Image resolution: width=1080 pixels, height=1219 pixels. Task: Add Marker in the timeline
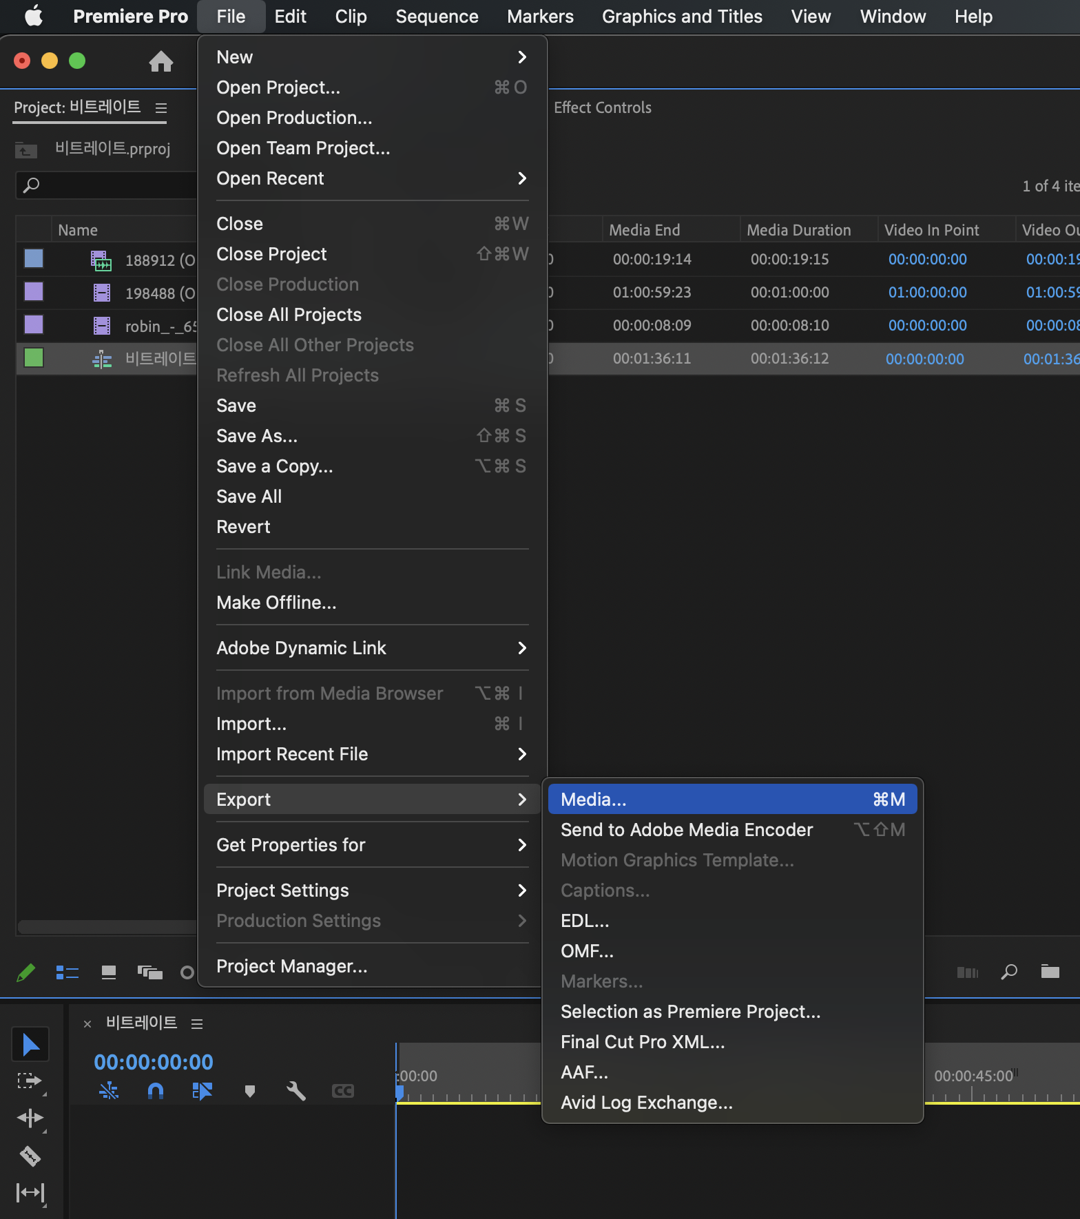(250, 1091)
